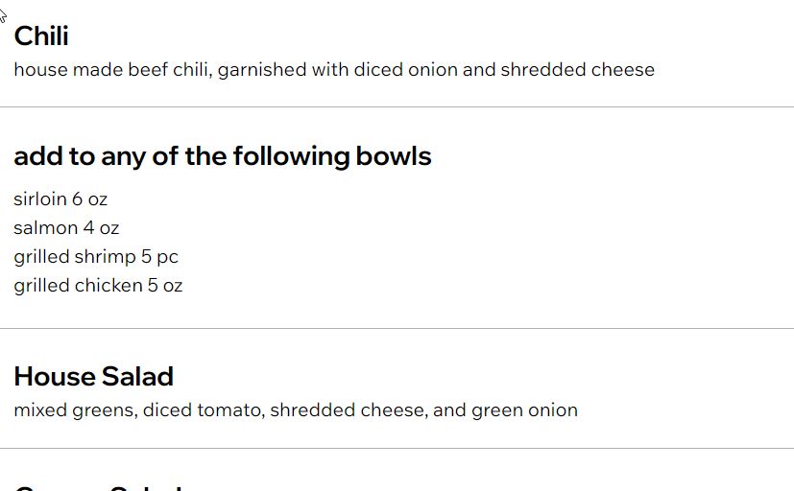794x491 pixels.
Task: Click the mixed greens House Salad description
Action: tap(296, 410)
